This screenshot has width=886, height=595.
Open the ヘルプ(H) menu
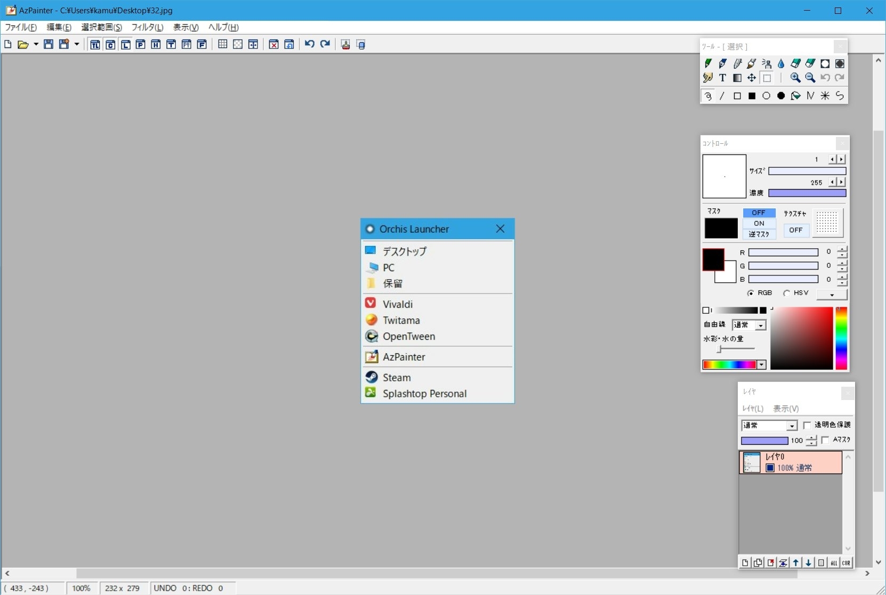click(x=223, y=27)
